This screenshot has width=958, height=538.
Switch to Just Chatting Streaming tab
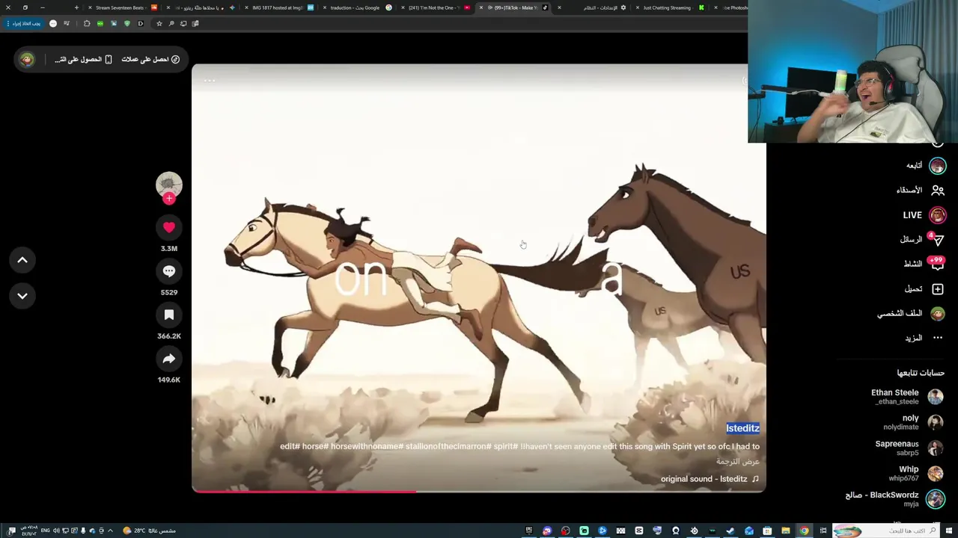670,7
